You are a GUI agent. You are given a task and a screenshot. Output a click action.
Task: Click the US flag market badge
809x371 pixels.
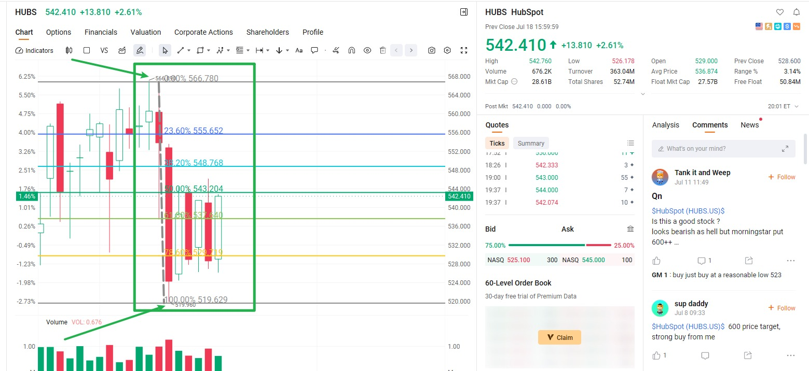coord(759,26)
